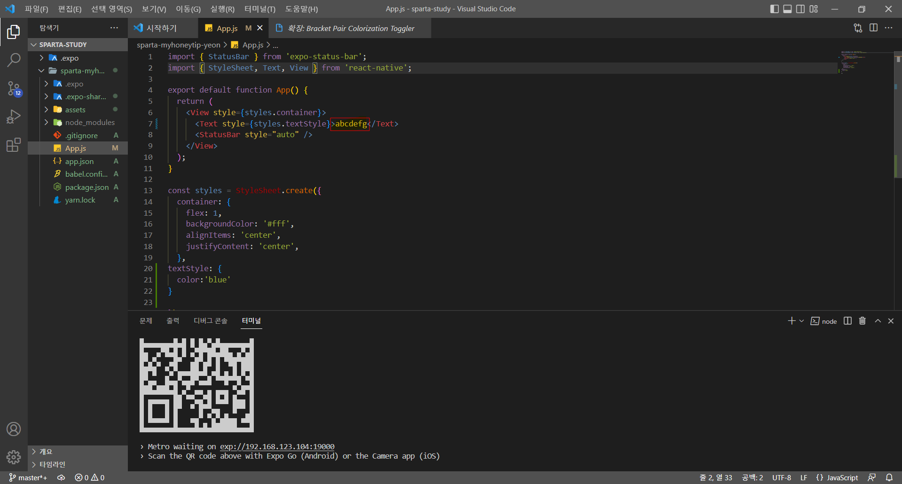Click the feedback icon in status bar
This screenshot has height=484, width=902.
[871, 477]
